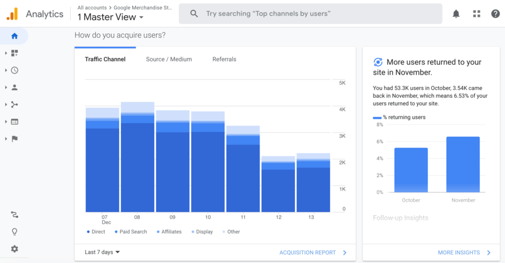This screenshot has width=505, height=263.
Task: Click the All accounts breadcrumb
Action: (x=92, y=8)
